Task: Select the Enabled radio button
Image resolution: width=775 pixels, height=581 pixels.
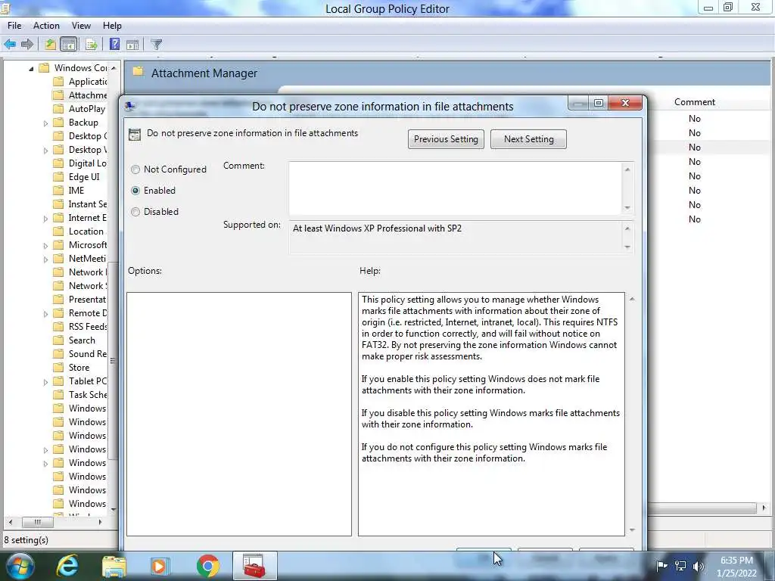Action: point(135,191)
